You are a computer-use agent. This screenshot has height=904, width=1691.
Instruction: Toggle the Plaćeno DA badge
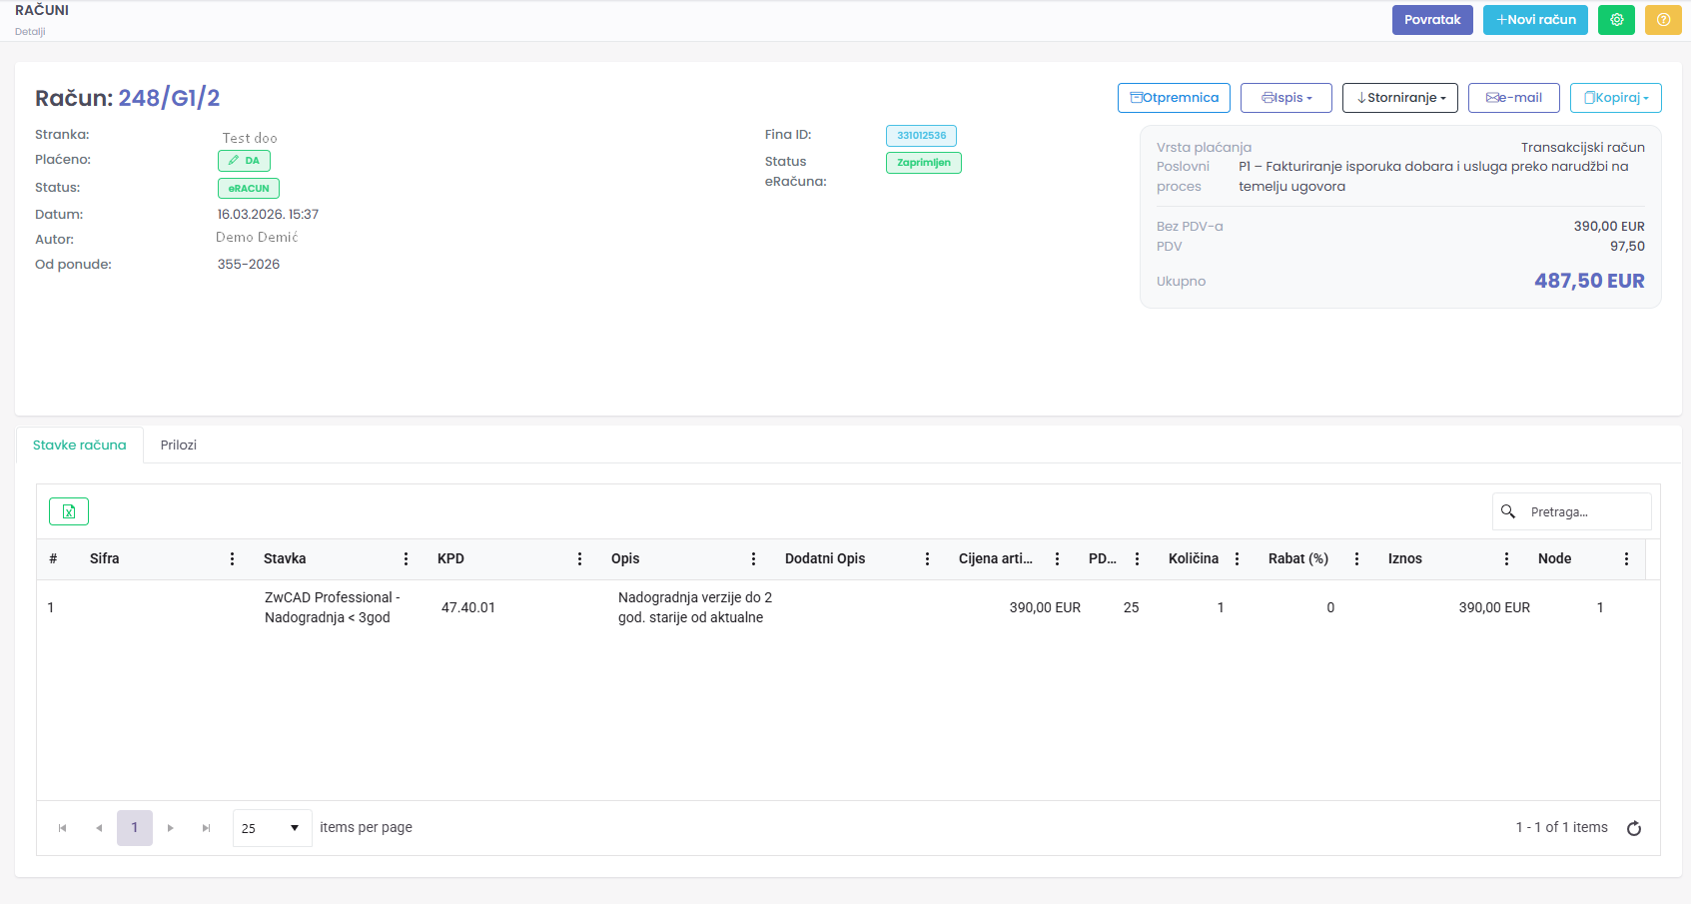click(244, 161)
